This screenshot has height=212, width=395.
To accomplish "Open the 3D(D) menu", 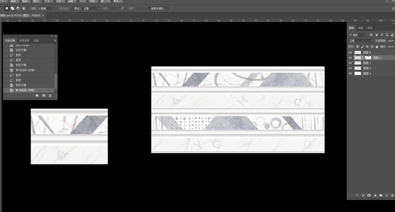I will tap(83, 1).
